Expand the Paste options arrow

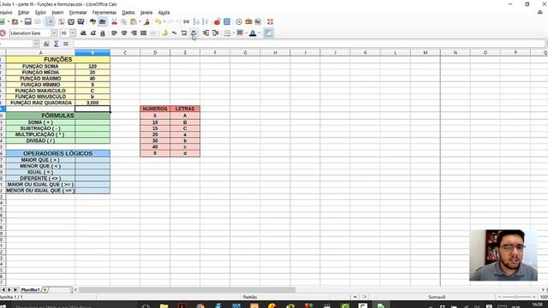pyautogui.click(x=140, y=21)
